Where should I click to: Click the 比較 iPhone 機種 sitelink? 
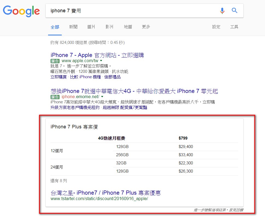(x=85, y=77)
